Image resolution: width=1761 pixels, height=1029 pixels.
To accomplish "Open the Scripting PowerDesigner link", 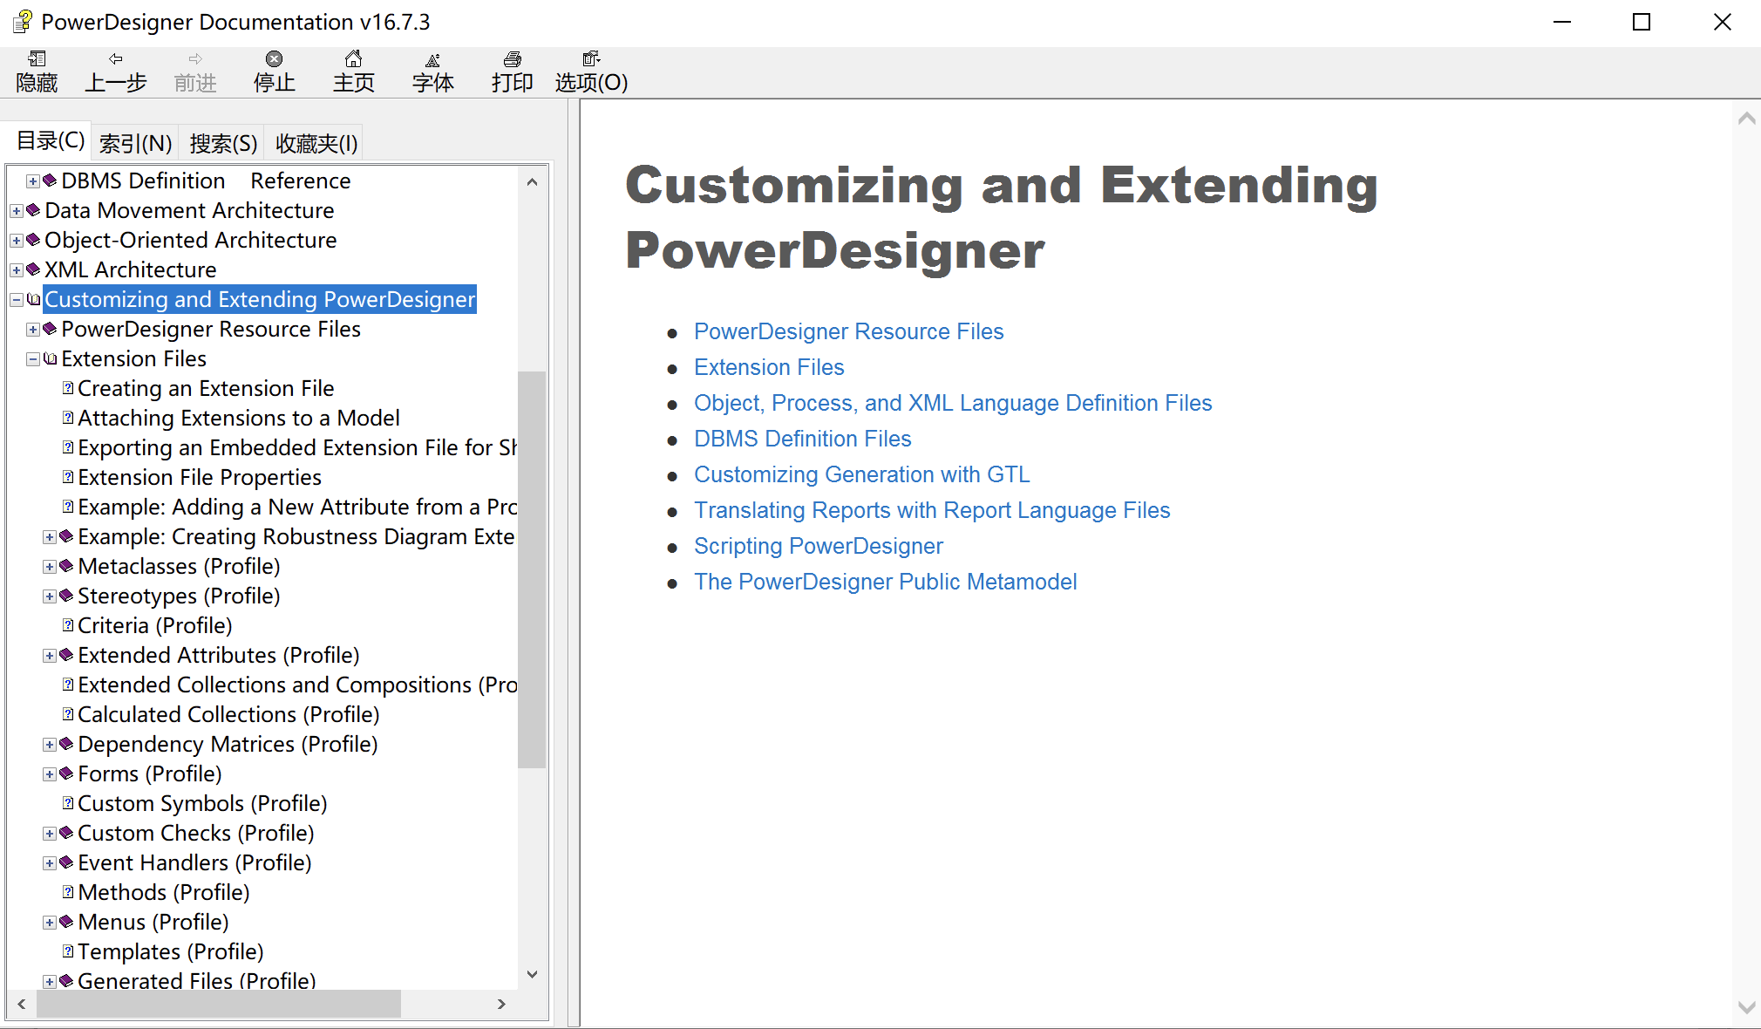I will pos(818,547).
